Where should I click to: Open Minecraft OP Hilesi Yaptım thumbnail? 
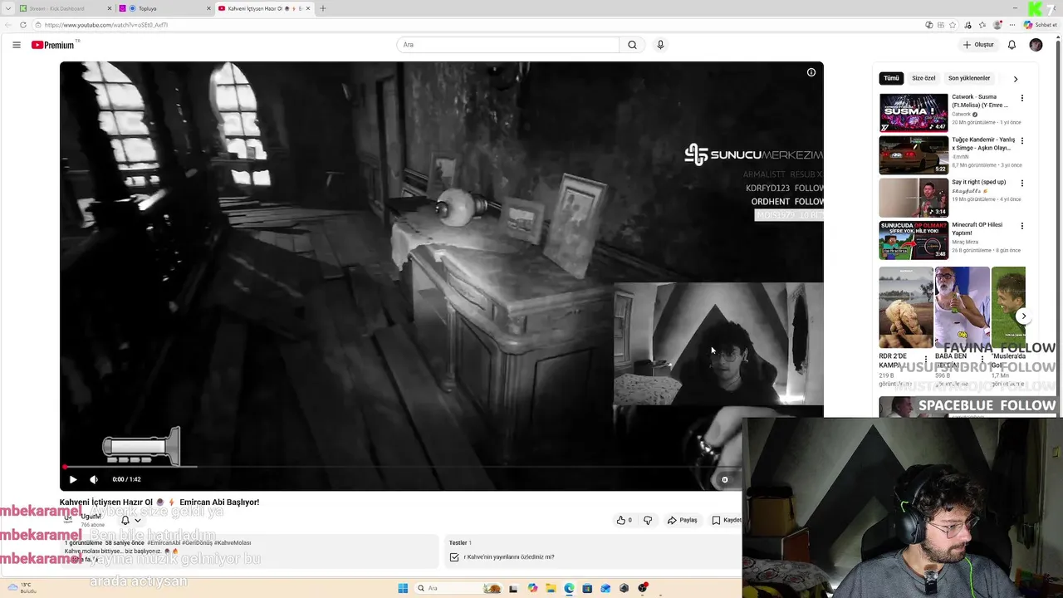[x=914, y=240]
